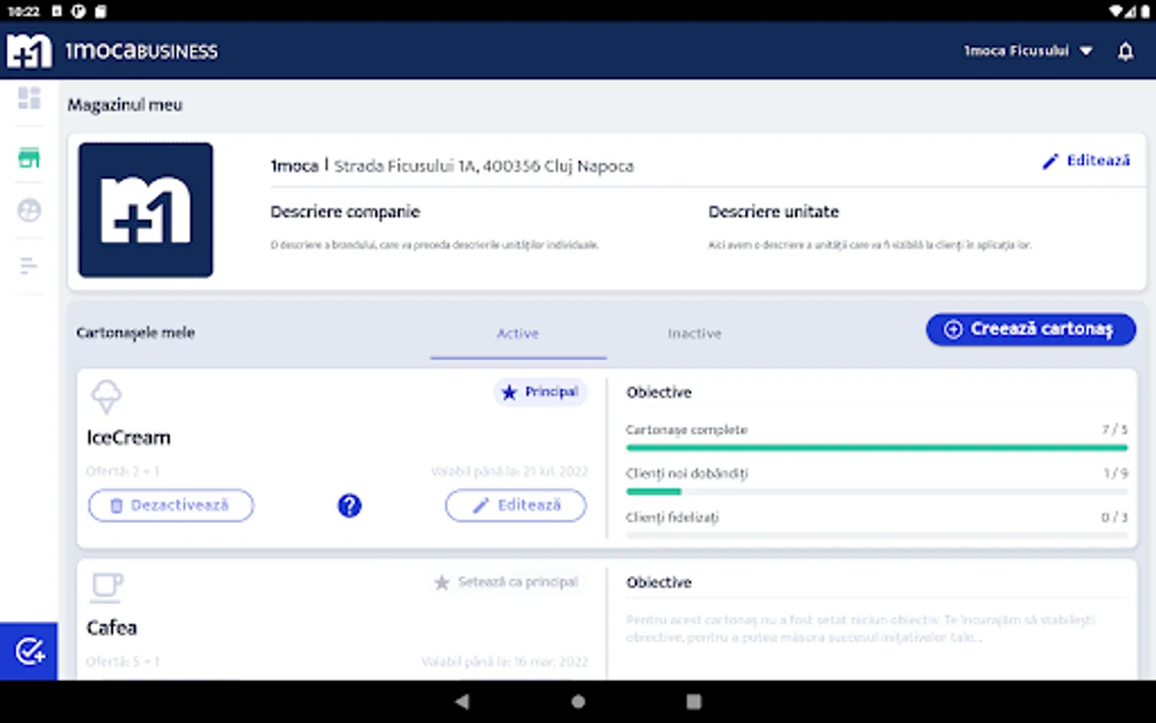
Task: Open the store icon in sidebar
Action: (x=29, y=158)
